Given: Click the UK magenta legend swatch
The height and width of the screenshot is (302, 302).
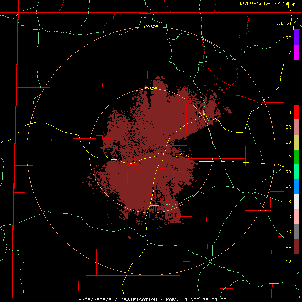Looking at the screenshot, I should pyautogui.click(x=296, y=53).
